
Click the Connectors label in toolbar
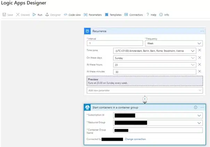(136, 15)
